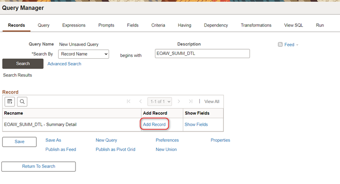Open the grid personalize icon in Record table
Viewport: 340px width, 184px height.
(x=10, y=101)
